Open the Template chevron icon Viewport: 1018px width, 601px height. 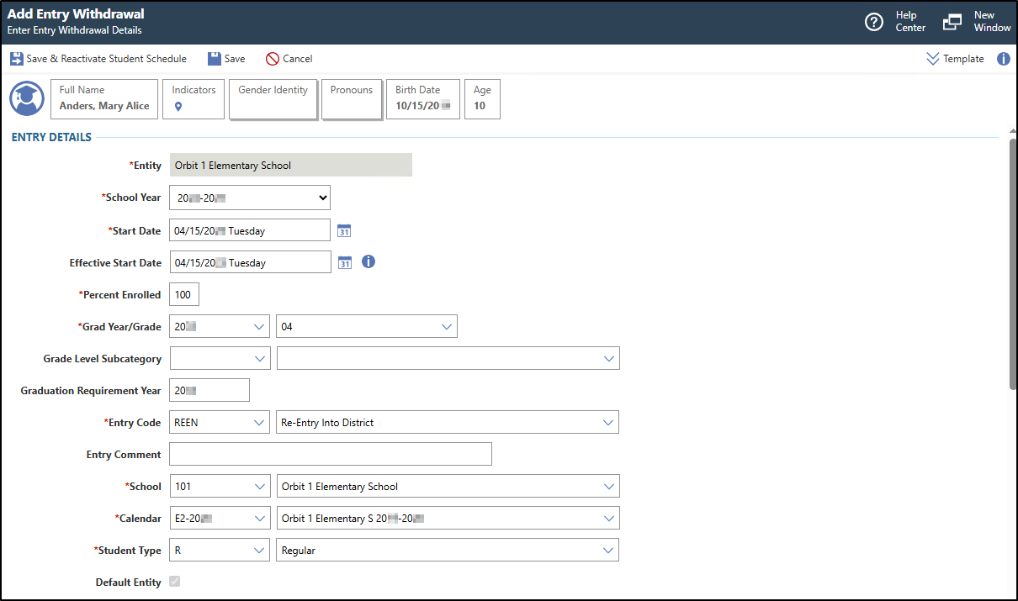pos(931,59)
